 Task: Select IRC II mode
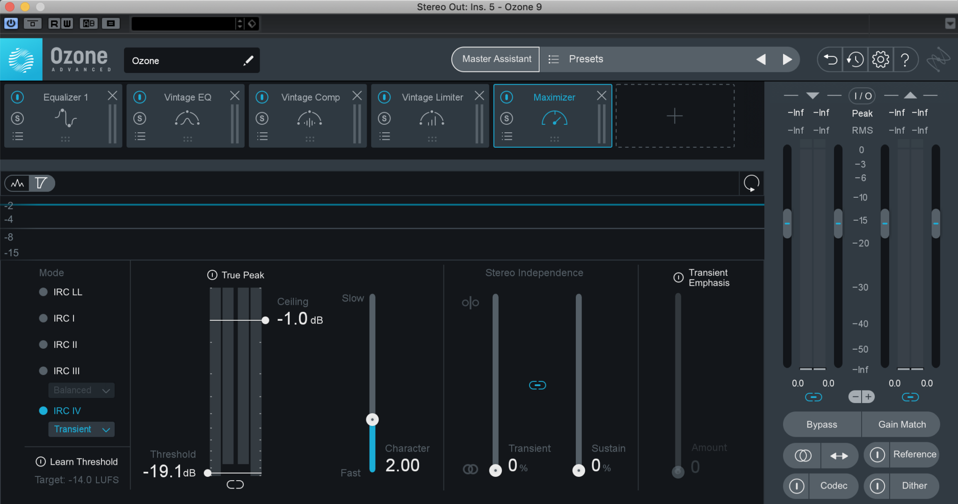click(43, 345)
